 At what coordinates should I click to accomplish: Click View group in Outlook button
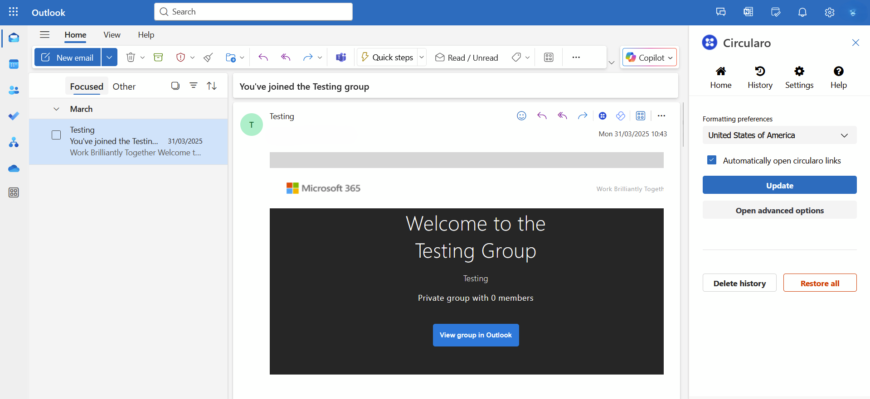tap(476, 335)
